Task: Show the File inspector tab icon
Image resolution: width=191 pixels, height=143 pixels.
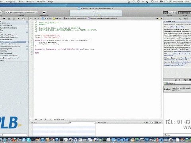Action: [x=181, y=19]
